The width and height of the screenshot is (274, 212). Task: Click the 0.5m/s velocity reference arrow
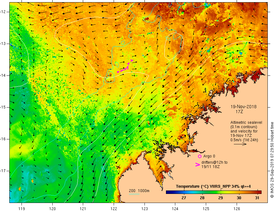(240, 144)
